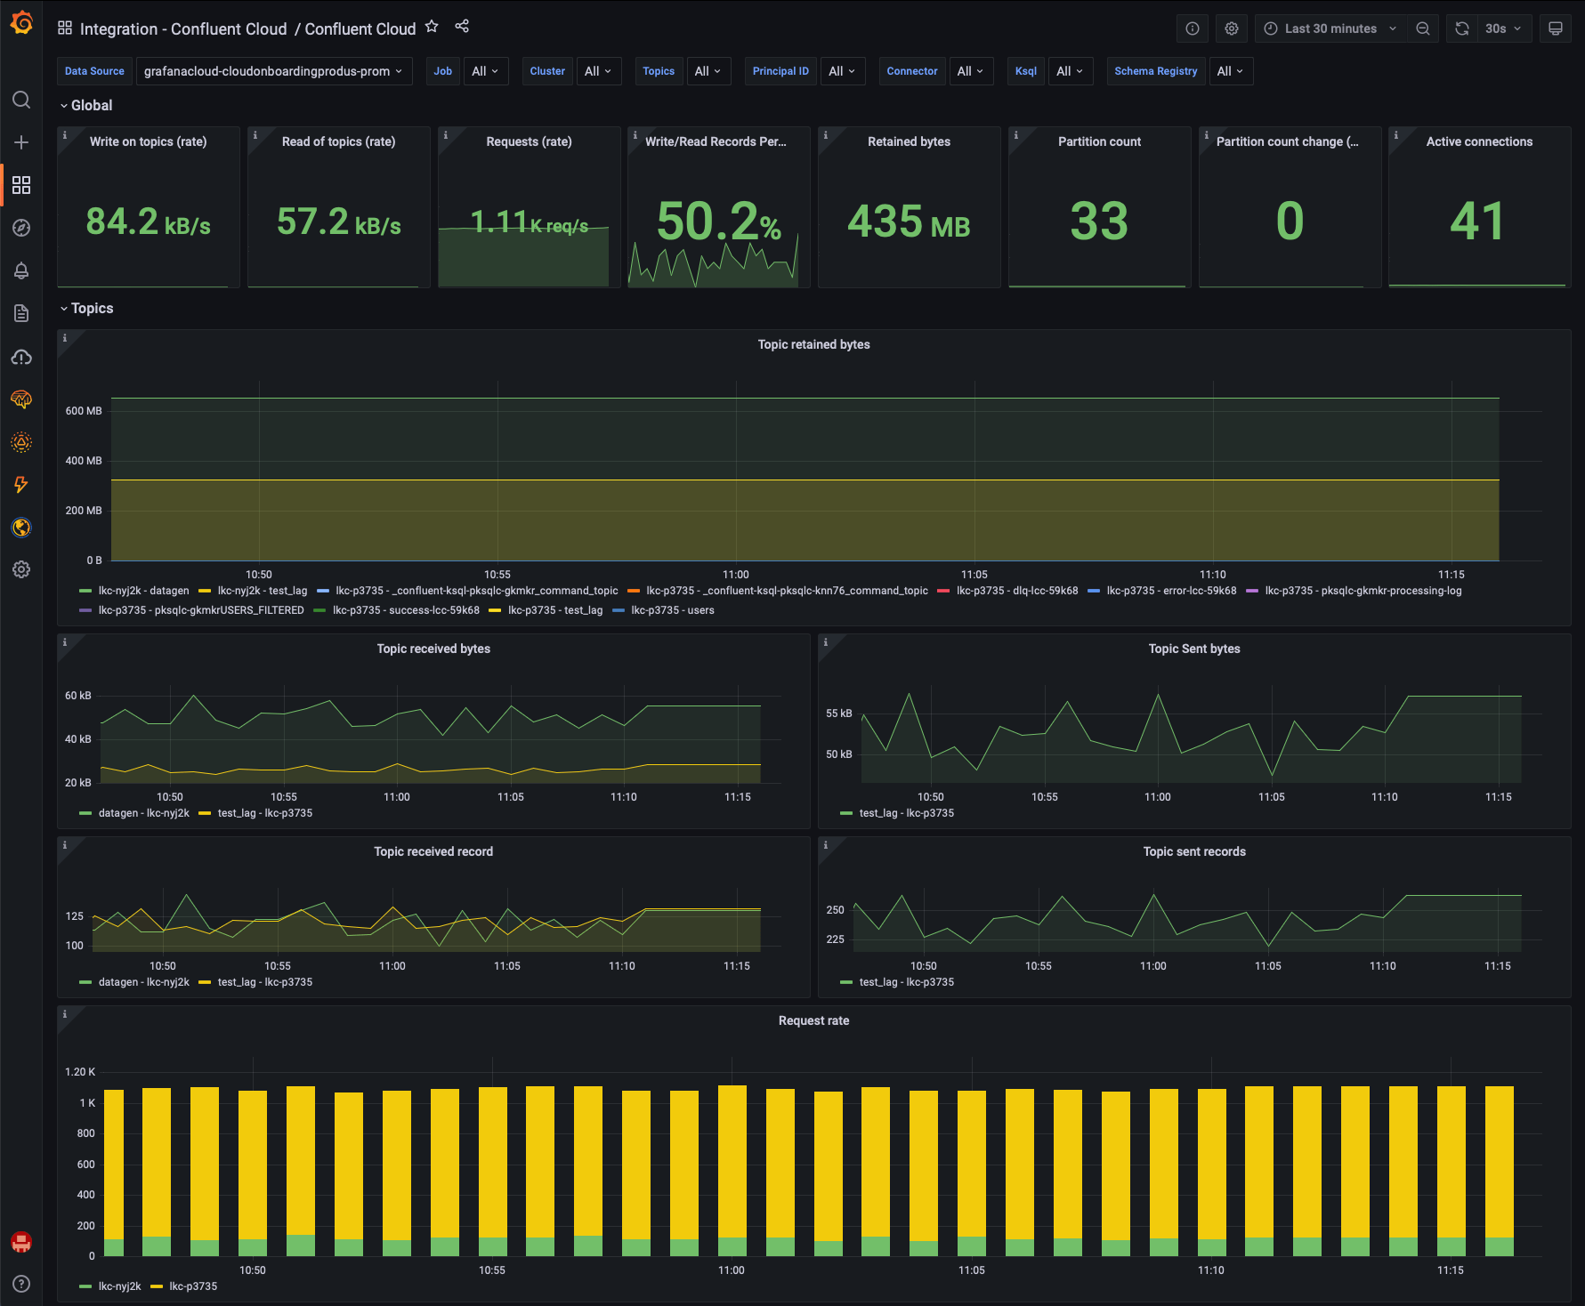Star this dashboard as a favorite
Viewport: 1585px width, 1306px height.
tap(432, 27)
